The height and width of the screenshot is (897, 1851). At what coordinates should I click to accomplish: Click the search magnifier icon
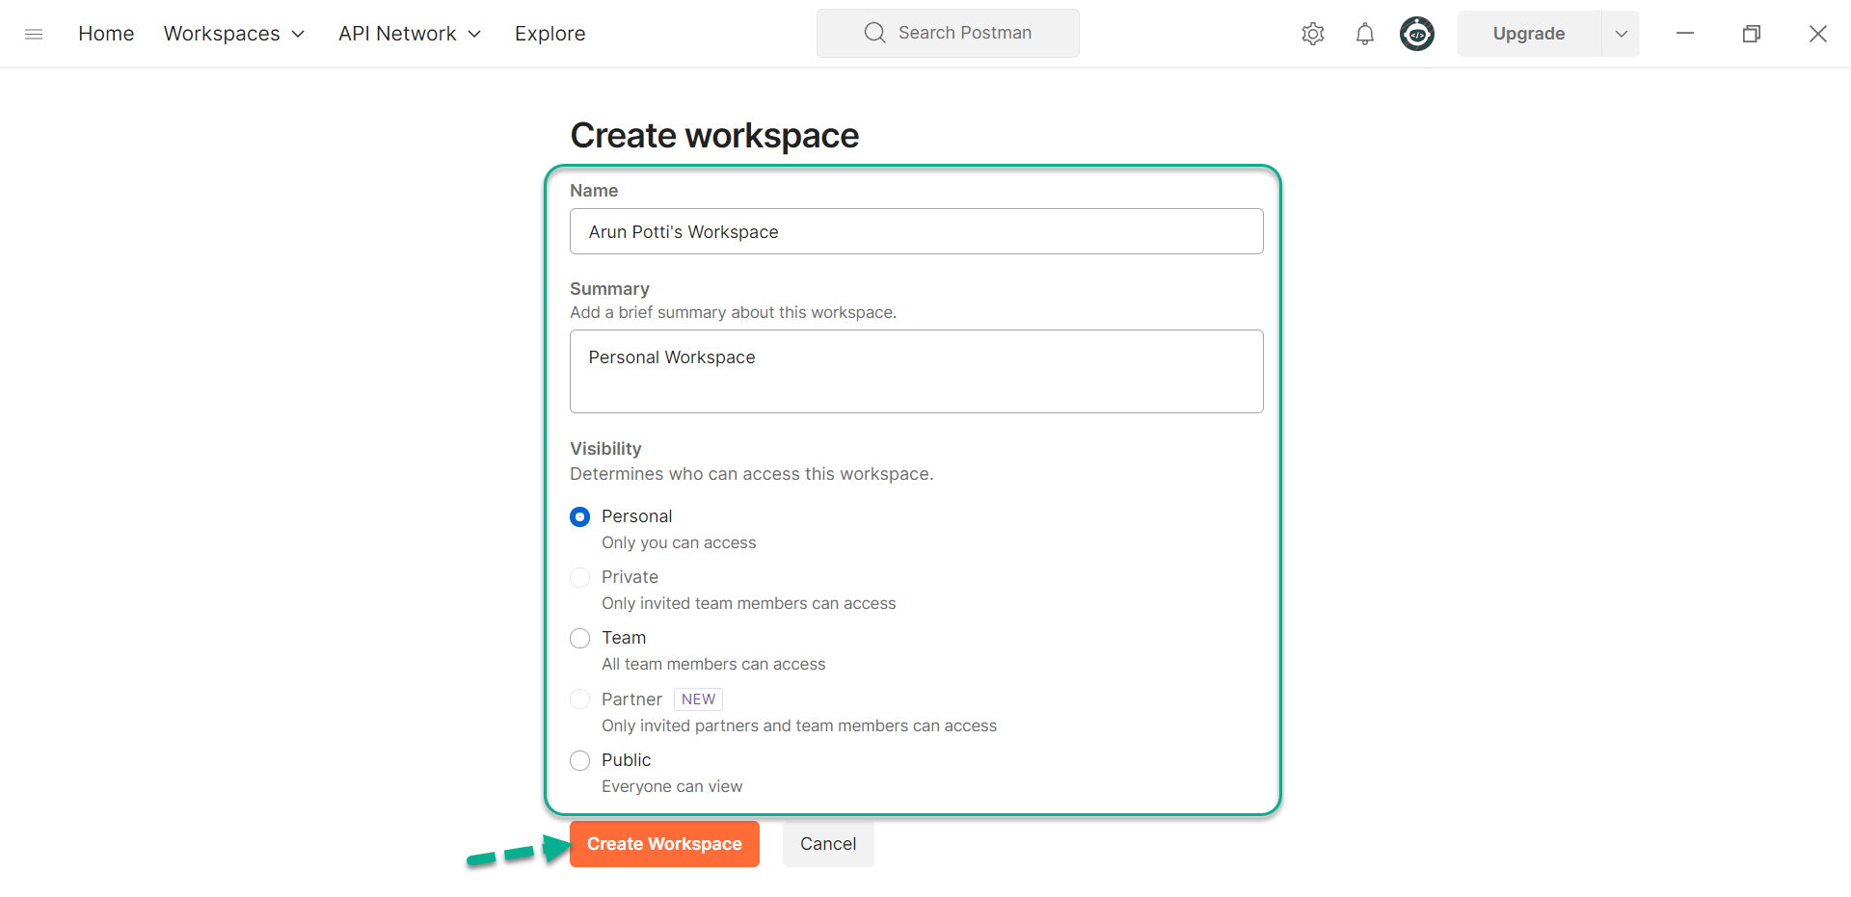pyautogui.click(x=874, y=32)
